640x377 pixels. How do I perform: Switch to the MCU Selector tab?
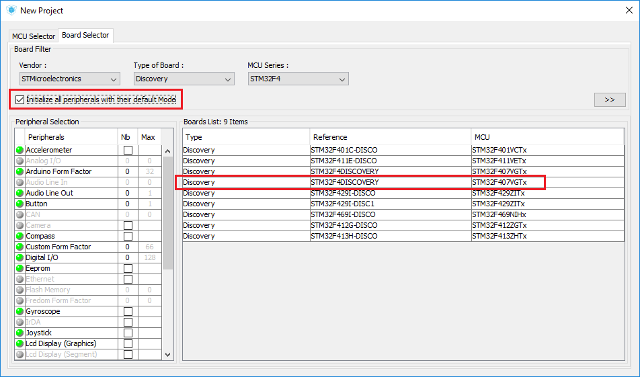tap(34, 36)
